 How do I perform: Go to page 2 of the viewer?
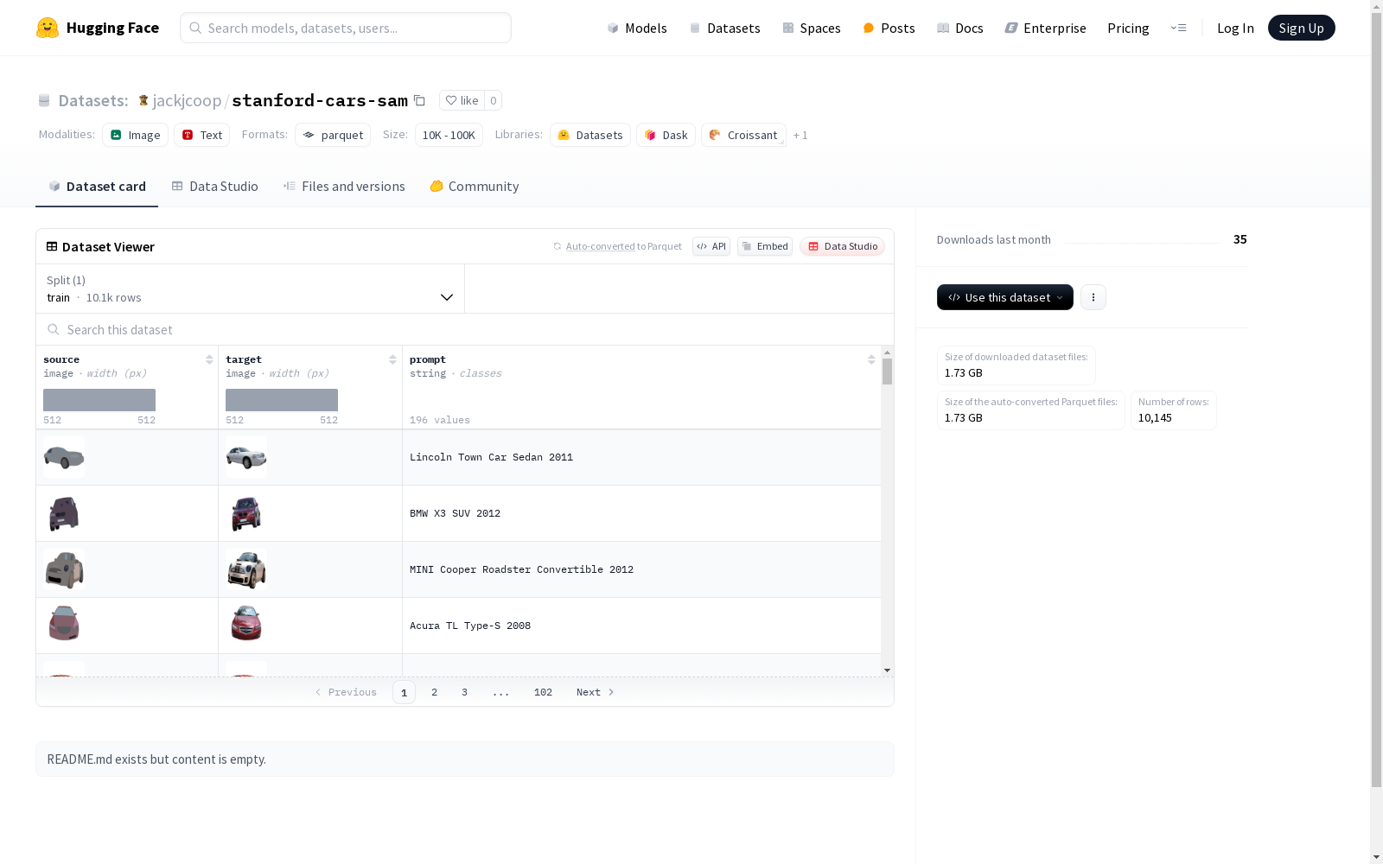click(x=434, y=692)
